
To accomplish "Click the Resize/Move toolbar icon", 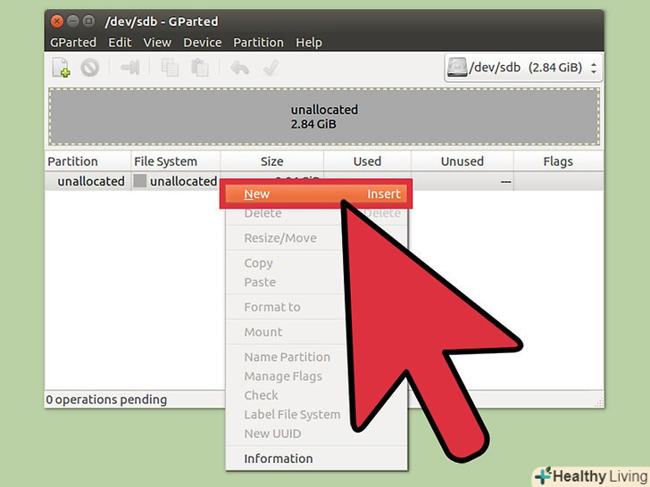I will (x=130, y=68).
